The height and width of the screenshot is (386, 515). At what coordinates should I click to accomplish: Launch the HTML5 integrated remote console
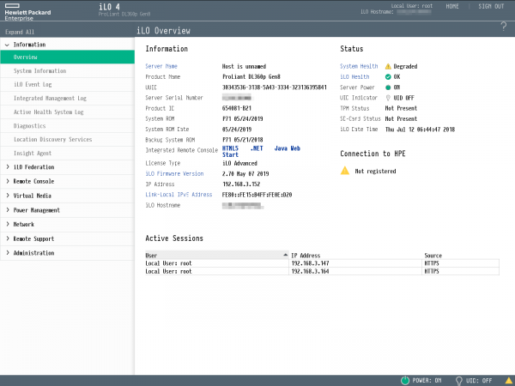(x=232, y=148)
